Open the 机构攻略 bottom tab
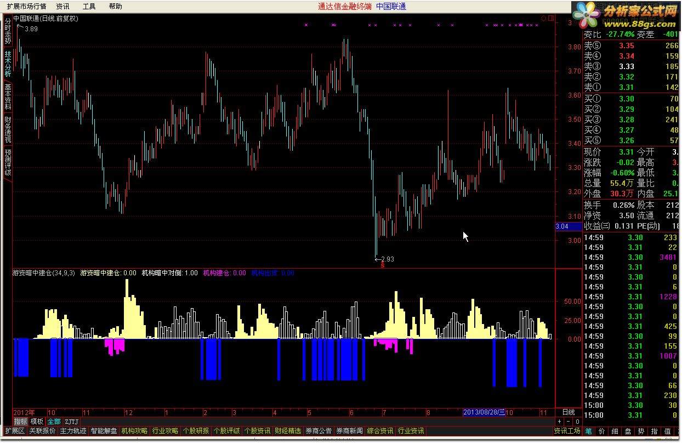The image size is (682, 443). pos(134,431)
